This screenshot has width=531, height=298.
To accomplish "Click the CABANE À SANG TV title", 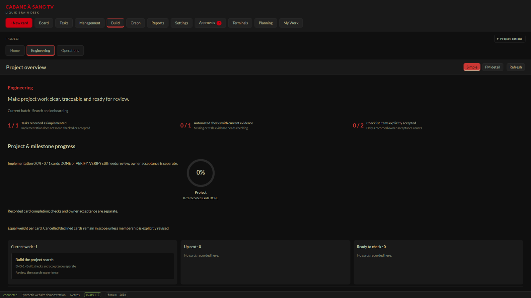I will tap(30, 7).
